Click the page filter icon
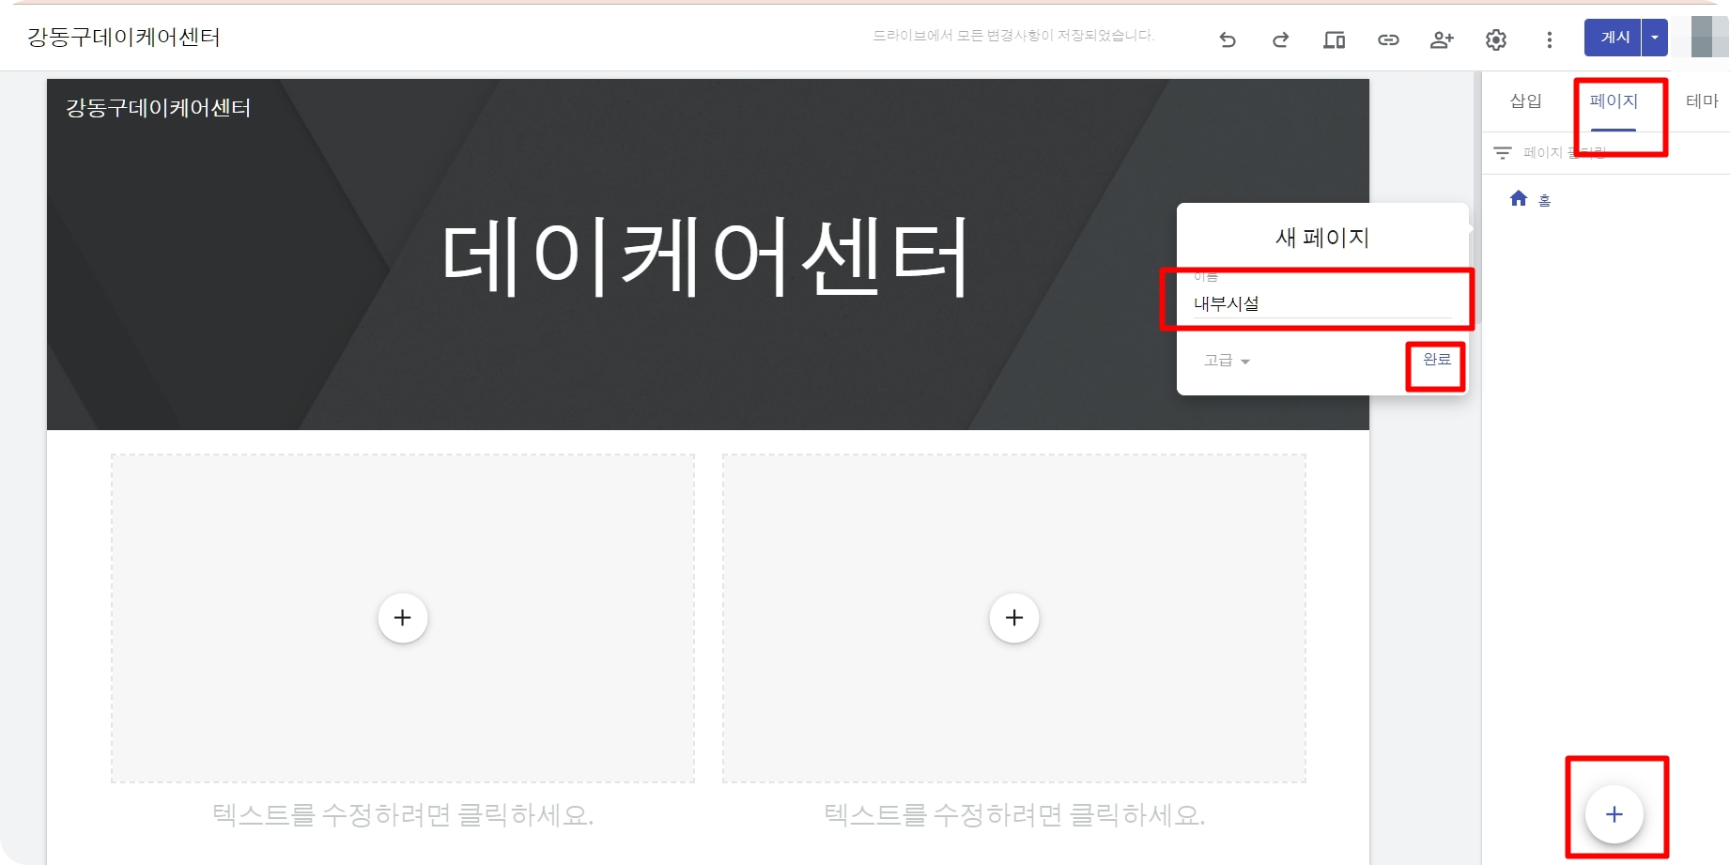The image size is (1730, 865). (1503, 152)
